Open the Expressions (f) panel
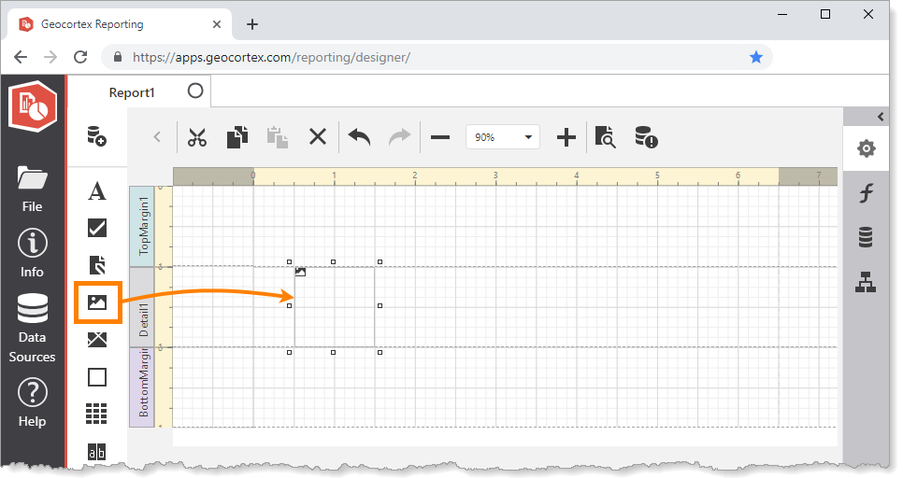903x478 pixels. click(867, 192)
